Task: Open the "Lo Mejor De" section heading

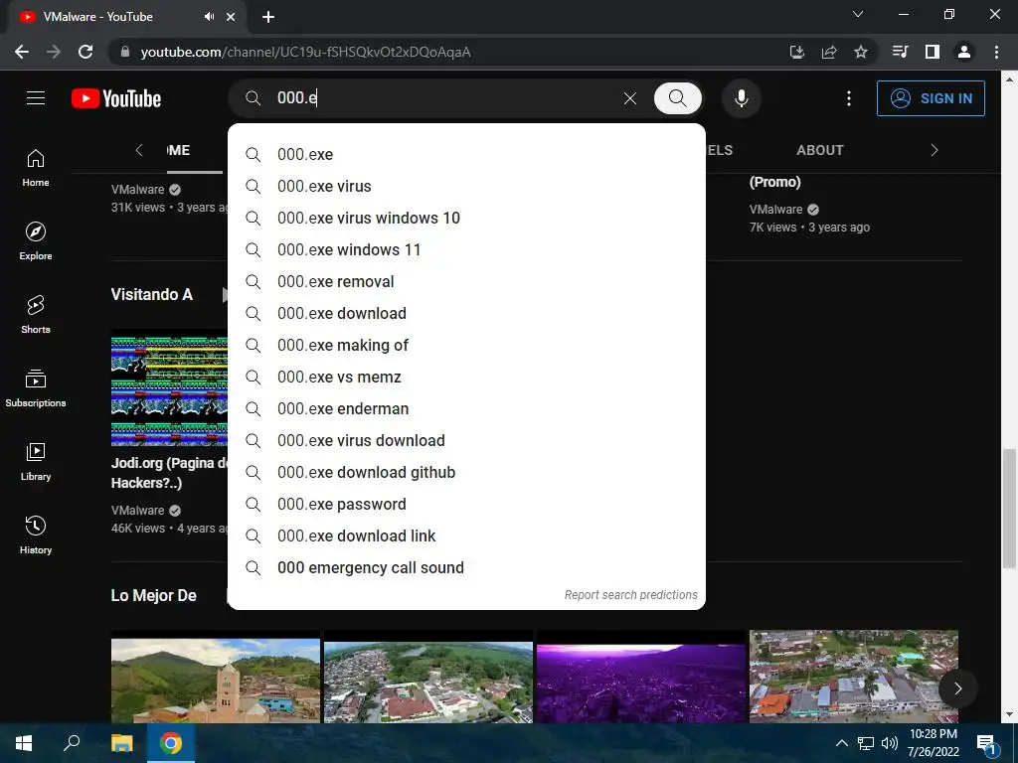Action: 154,596
